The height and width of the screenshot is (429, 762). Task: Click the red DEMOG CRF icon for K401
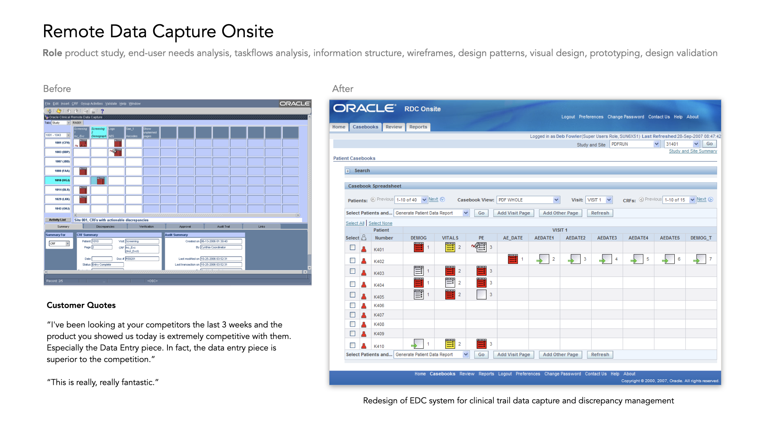(x=418, y=247)
